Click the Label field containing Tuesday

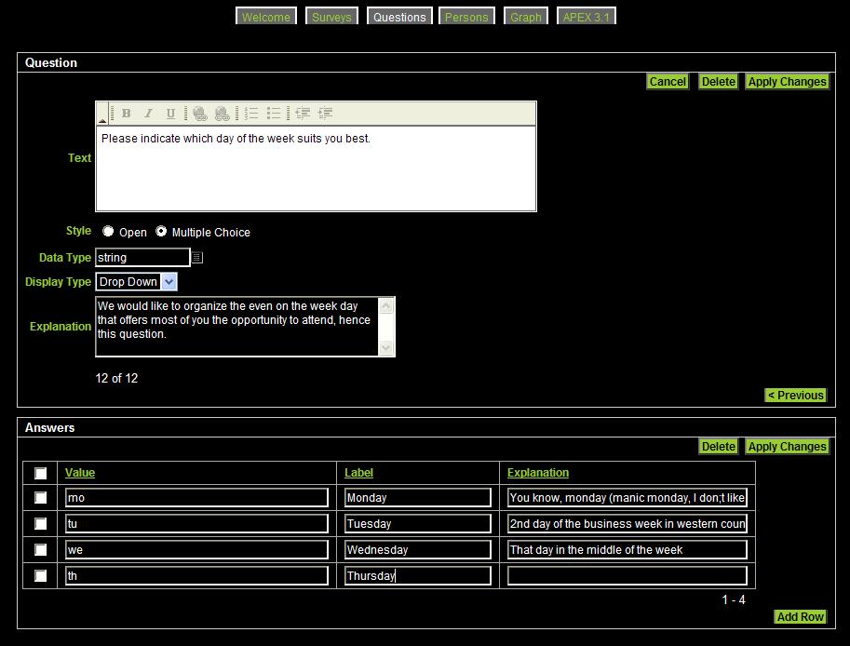pyautogui.click(x=418, y=523)
